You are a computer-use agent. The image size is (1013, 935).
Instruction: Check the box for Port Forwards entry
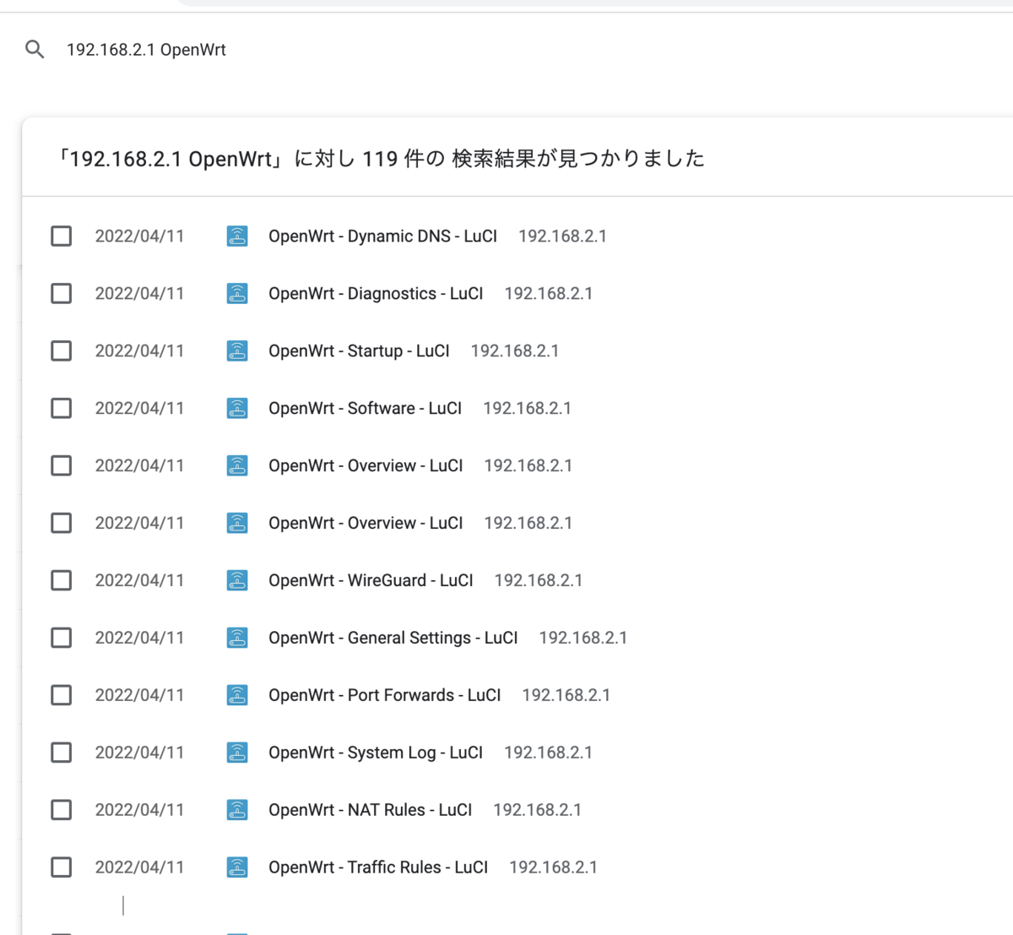pos(62,696)
